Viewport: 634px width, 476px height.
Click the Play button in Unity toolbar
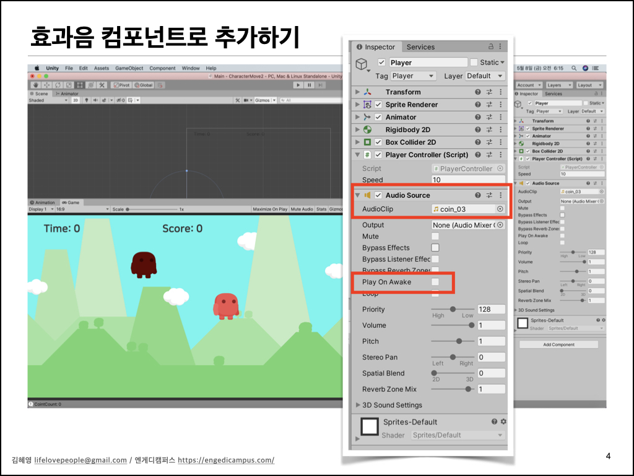tap(298, 85)
